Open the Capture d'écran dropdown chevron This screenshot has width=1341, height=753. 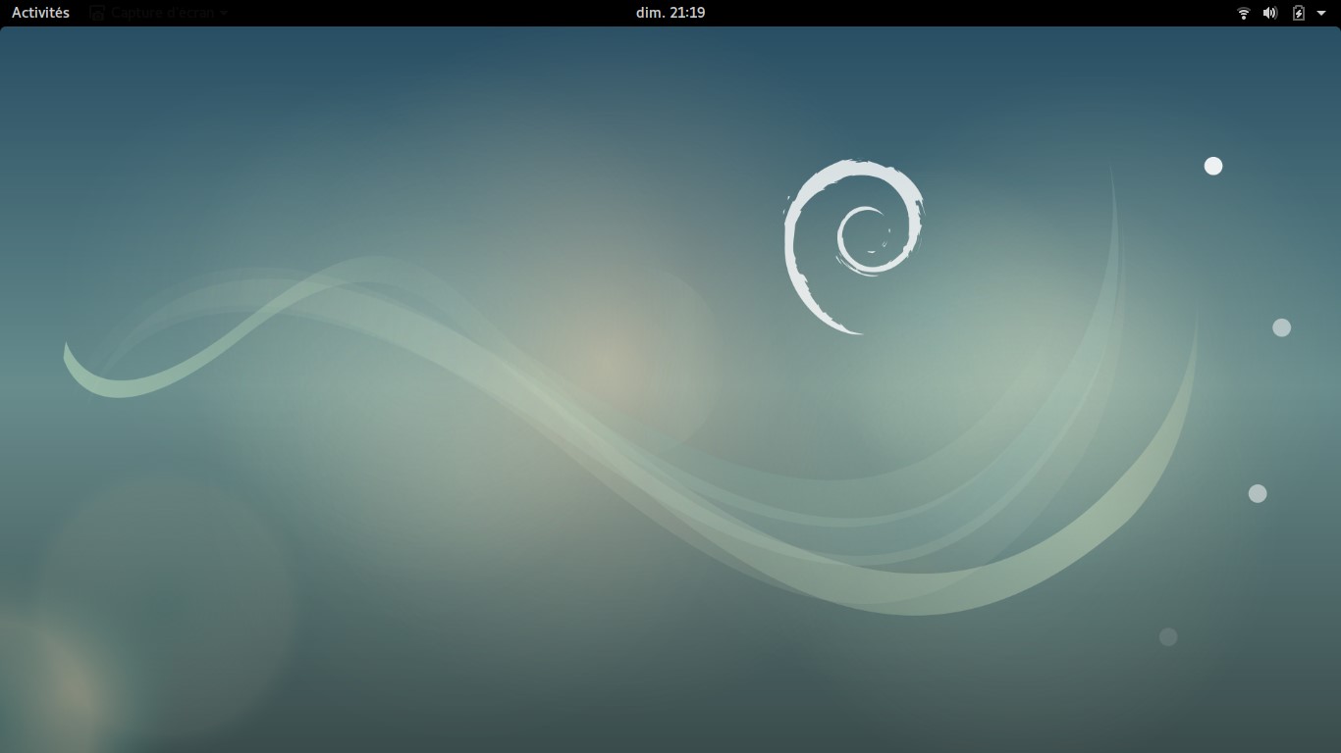click(x=222, y=13)
